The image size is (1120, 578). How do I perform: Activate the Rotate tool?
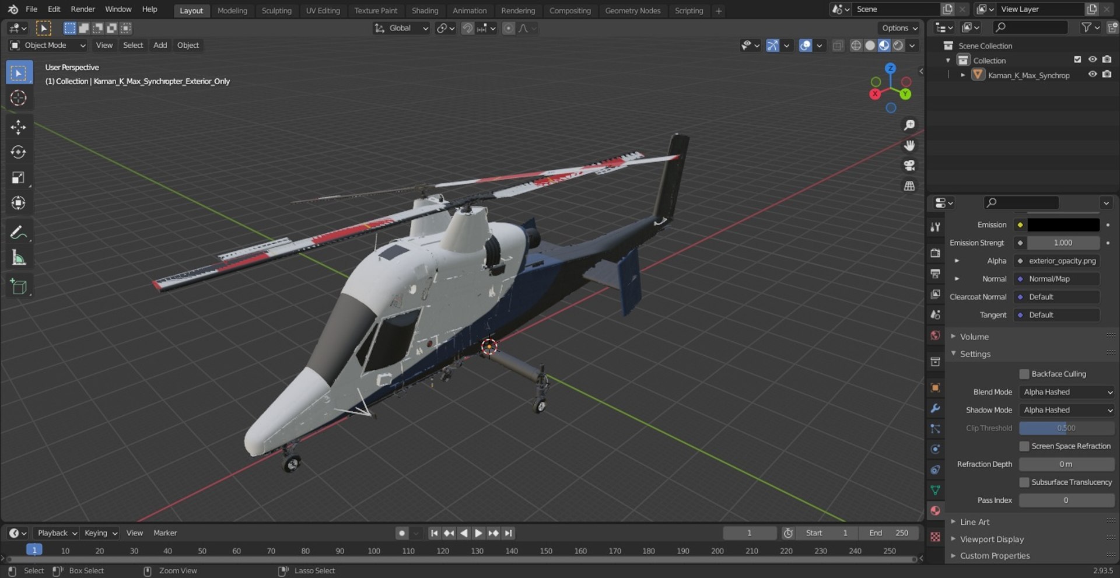[x=19, y=152]
